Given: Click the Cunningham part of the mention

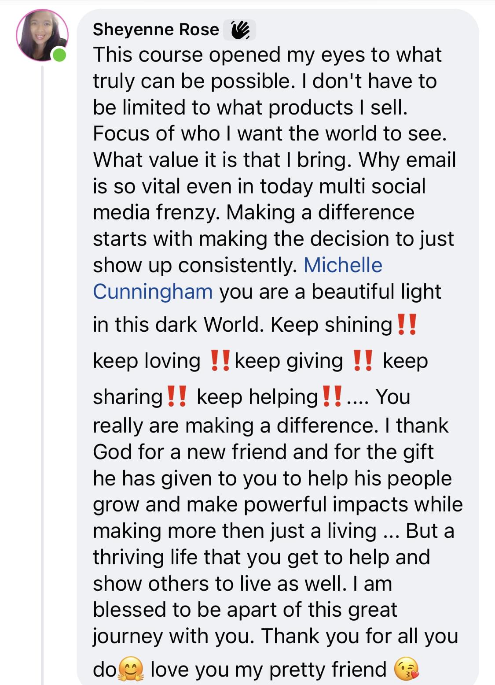Looking at the screenshot, I should coord(153,292).
